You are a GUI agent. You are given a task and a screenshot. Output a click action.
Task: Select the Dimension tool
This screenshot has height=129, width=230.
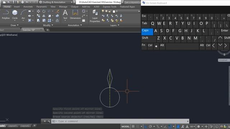75,14
